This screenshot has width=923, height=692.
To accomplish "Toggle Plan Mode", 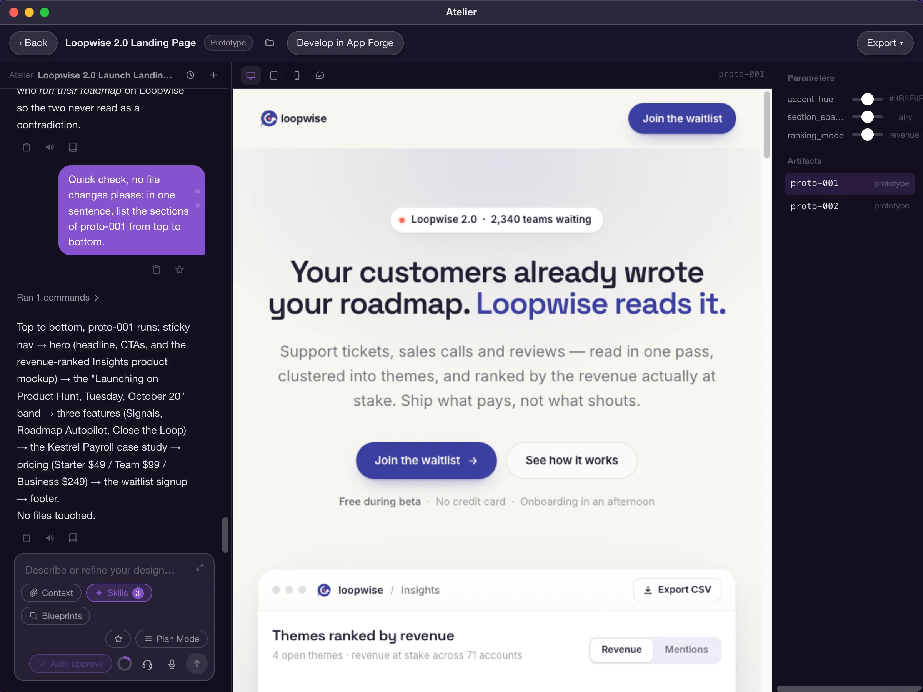I will (172, 639).
